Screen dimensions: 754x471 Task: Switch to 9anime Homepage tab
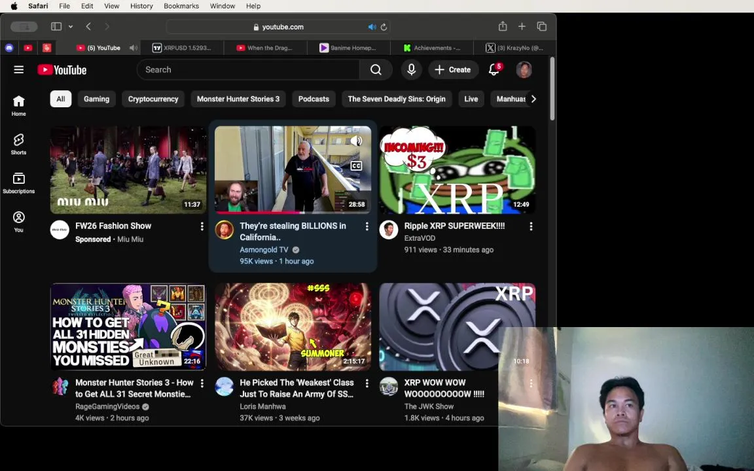click(x=348, y=48)
